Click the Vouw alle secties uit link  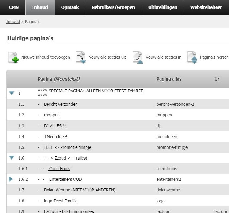point(107,57)
